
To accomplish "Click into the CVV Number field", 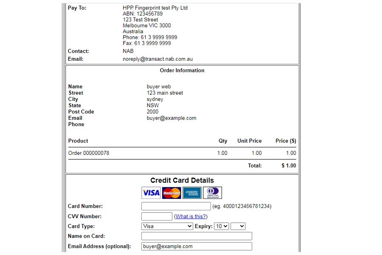I will [x=157, y=216].
